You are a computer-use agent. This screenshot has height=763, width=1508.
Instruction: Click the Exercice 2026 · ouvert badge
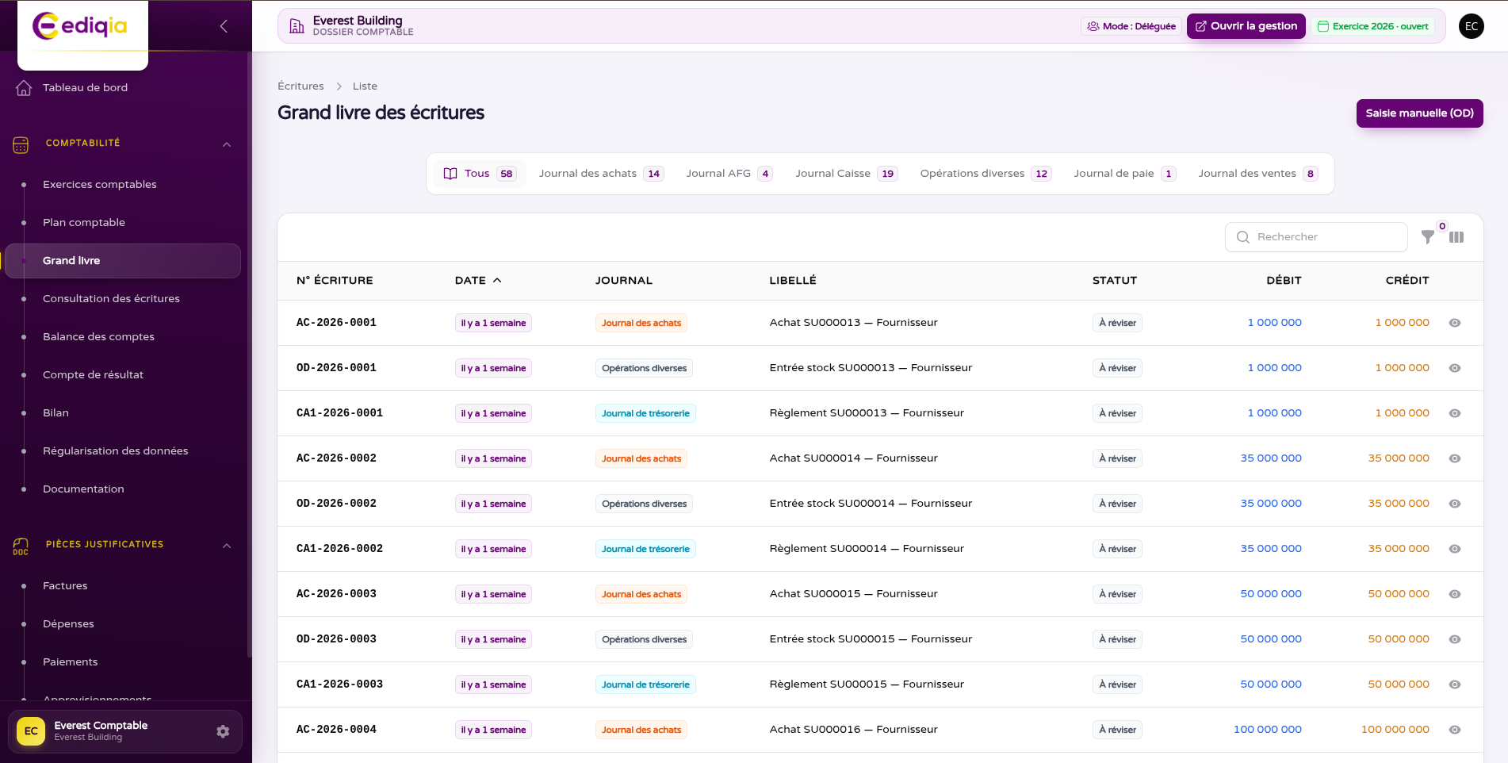[1372, 26]
